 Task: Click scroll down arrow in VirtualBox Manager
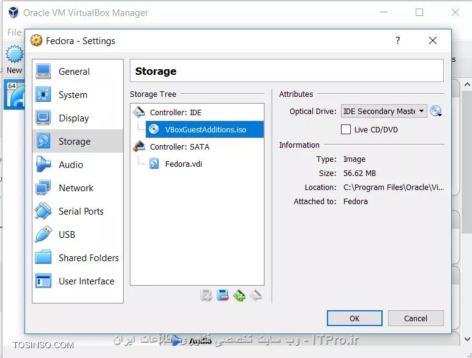point(467,340)
